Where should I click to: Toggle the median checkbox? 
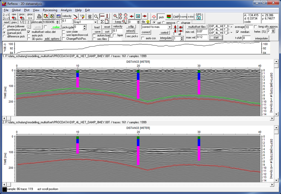pyautogui.click(x=237, y=32)
